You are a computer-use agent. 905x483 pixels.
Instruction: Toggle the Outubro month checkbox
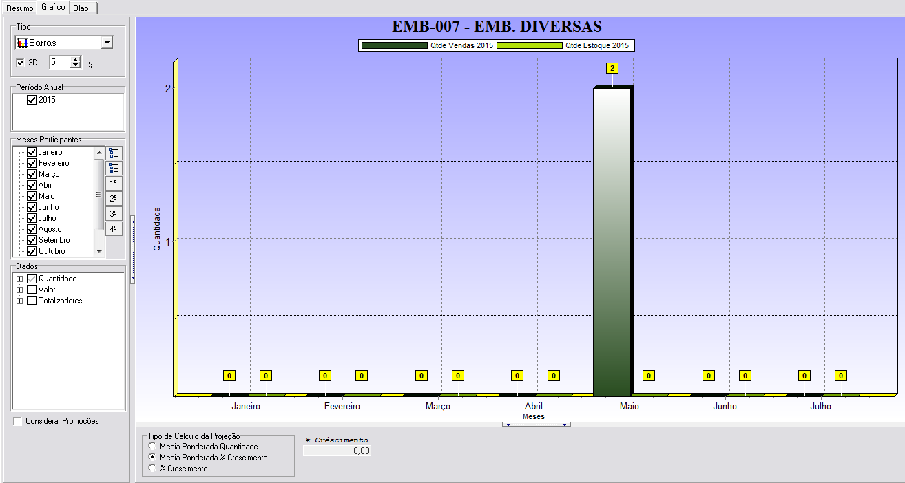point(32,251)
